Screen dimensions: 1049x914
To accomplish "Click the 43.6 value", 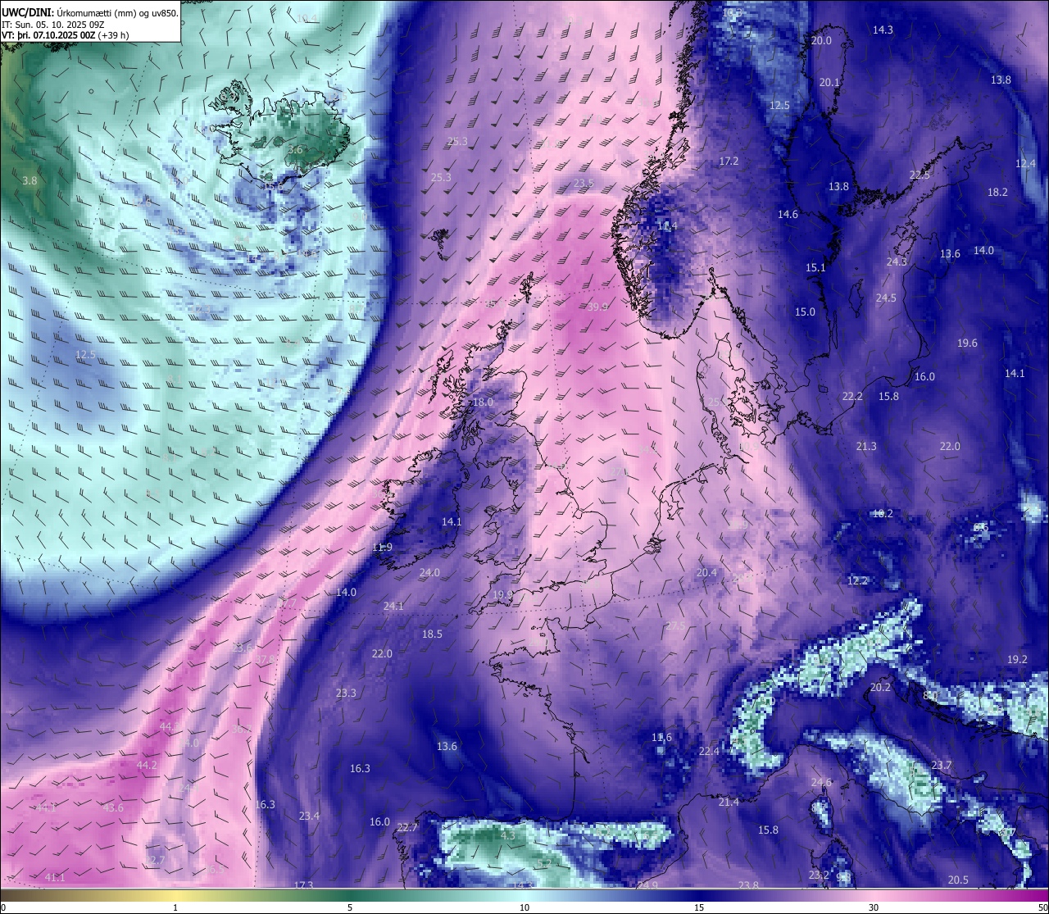I will click(113, 807).
